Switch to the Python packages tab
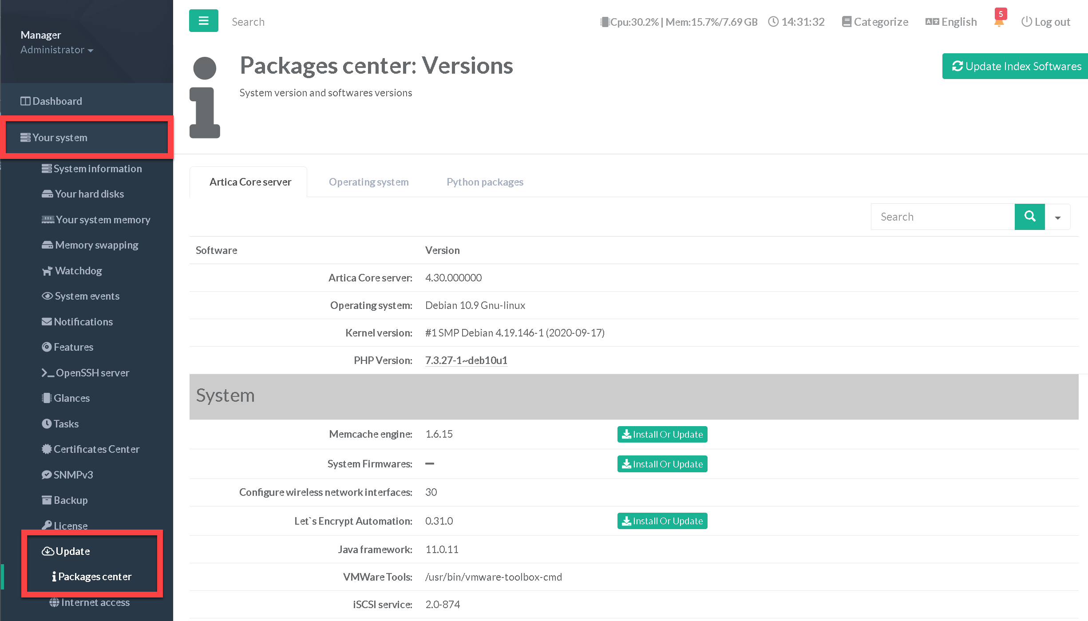Screen dimensions: 1088x621 pos(485,182)
